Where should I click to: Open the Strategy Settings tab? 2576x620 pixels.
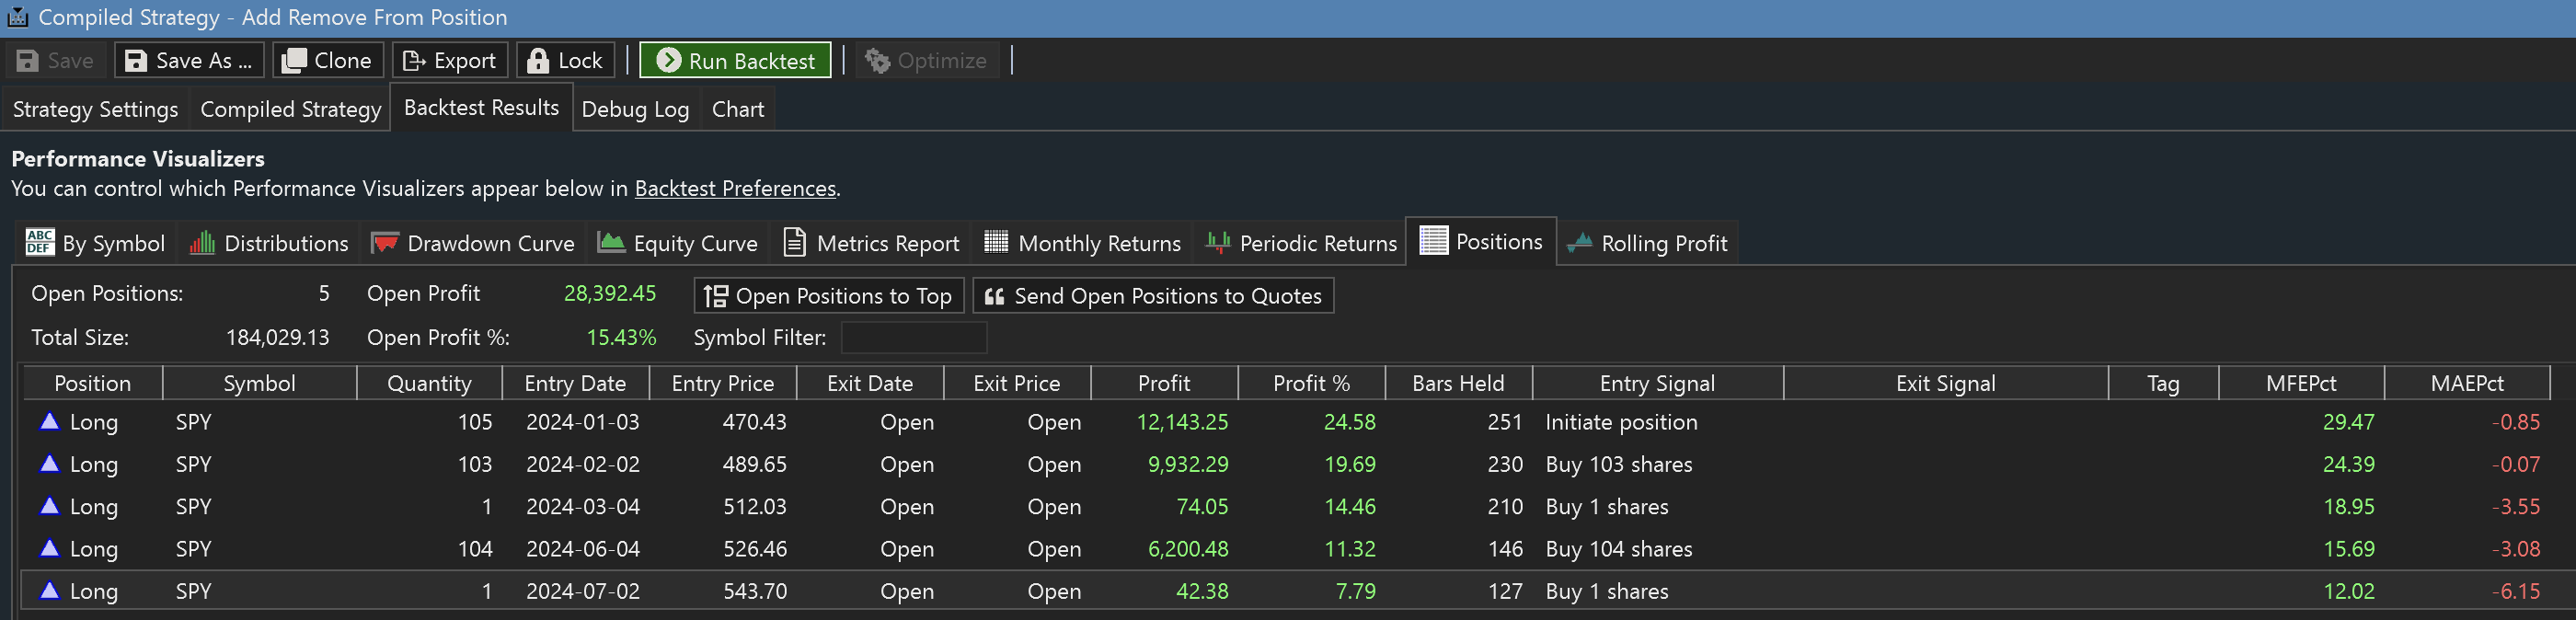tap(95, 109)
